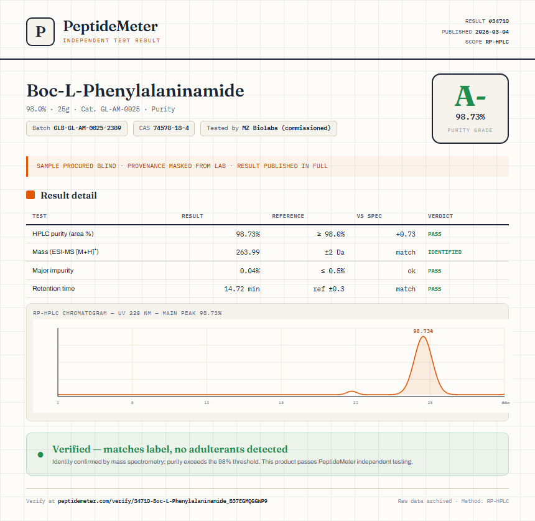Screen dimensions: 535x521
Task: Select the HPLC purity (area %) row label
Action: [x=63, y=234]
